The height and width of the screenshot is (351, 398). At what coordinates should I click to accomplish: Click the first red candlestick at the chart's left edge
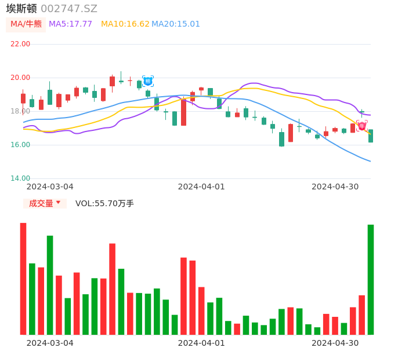pyautogui.click(x=23, y=98)
